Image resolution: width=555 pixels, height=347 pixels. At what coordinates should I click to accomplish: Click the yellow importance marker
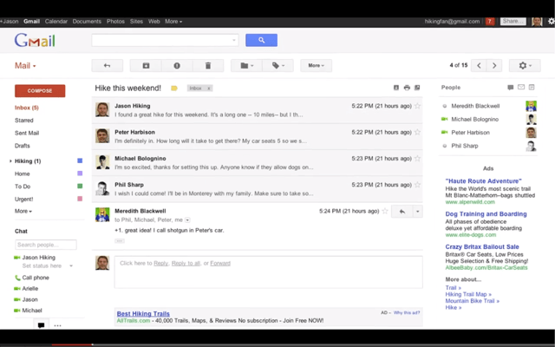173,88
